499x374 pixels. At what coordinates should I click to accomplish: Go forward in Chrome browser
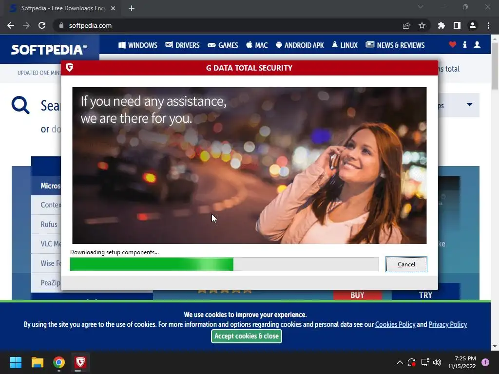pos(26,25)
